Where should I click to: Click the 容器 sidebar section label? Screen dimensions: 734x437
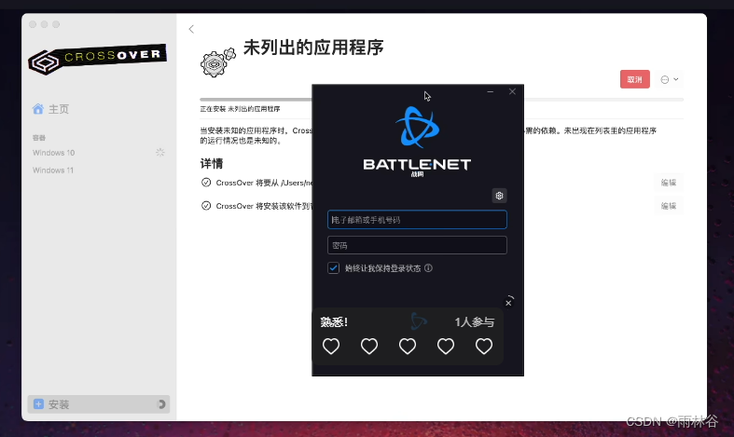click(x=39, y=138)
